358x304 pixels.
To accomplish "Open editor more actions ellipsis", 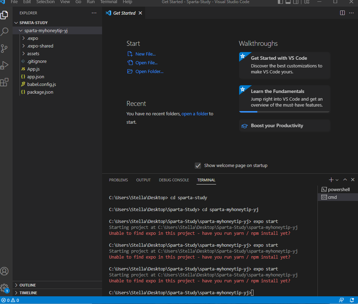I will point(351,13).
